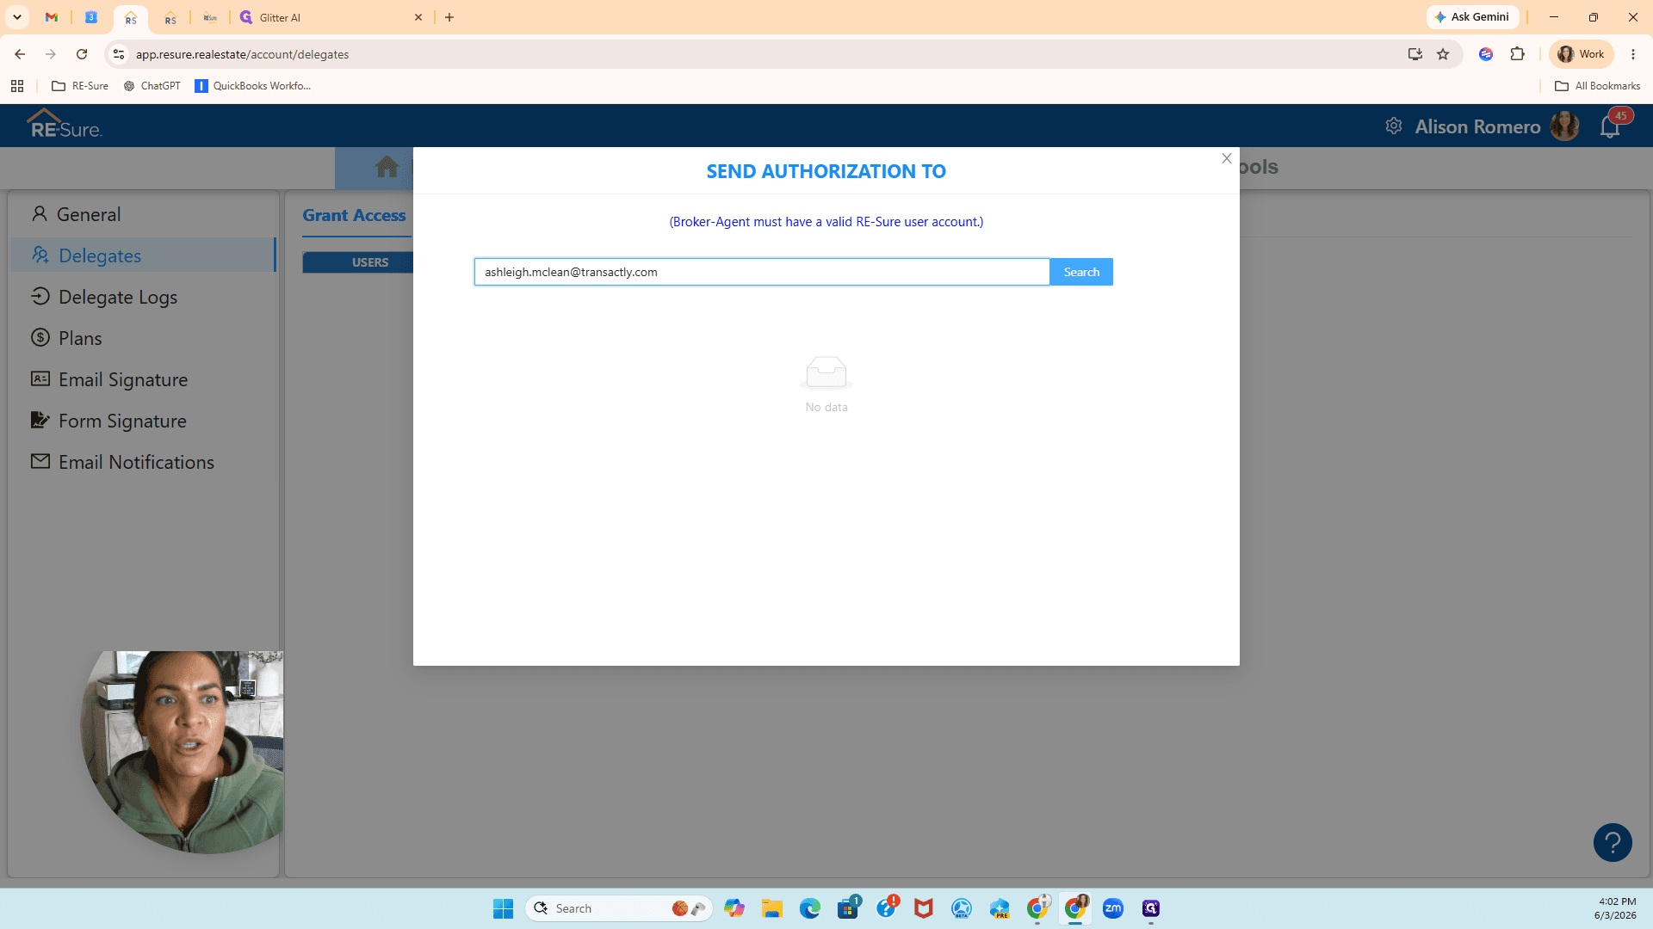Screen dimensions: 1653x929
Task: Expand the tab search dropdown arrow
Action: pyautogui.click(x=16, y=17)
